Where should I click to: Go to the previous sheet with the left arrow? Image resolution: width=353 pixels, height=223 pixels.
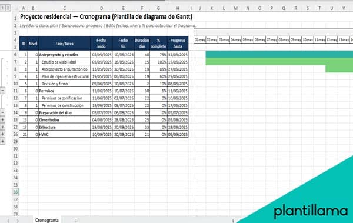8,221
